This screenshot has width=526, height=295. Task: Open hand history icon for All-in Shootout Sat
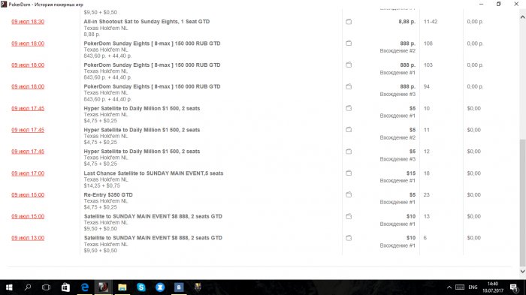(349, 22)
